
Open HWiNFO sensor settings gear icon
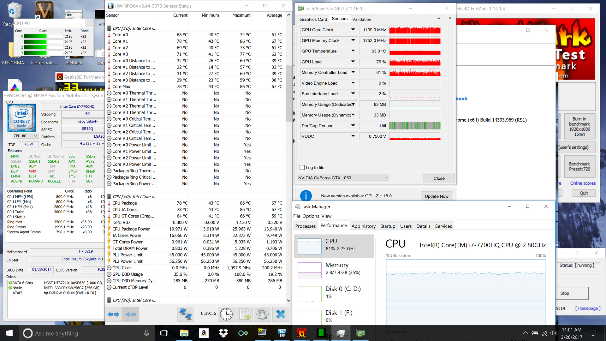click(262, 314)
